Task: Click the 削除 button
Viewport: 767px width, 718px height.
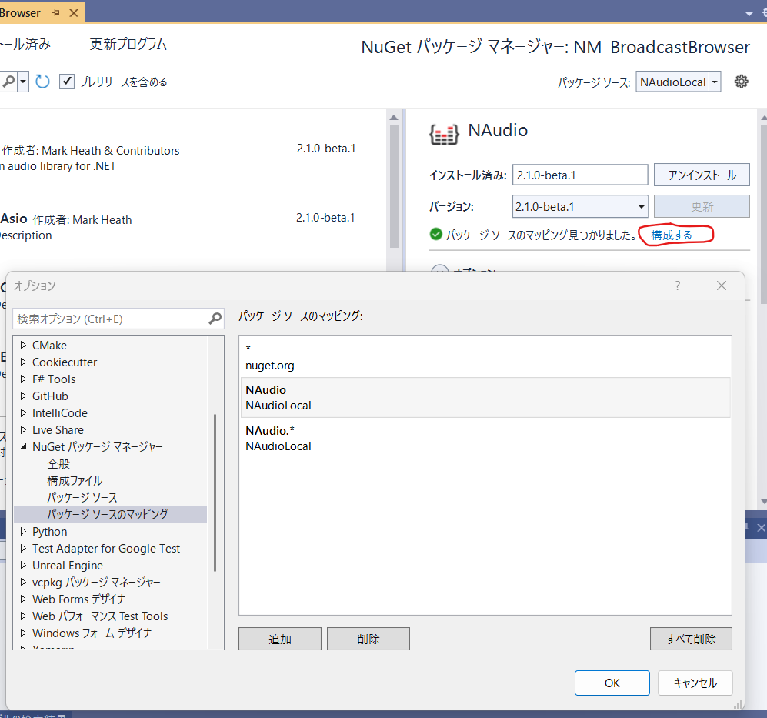Action: click(x=368, y=640)
